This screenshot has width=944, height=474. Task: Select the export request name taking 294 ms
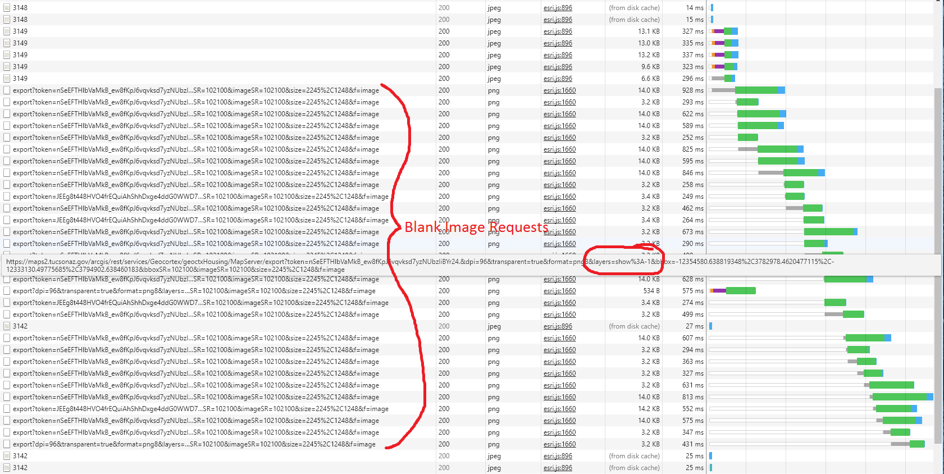[196, 350]
